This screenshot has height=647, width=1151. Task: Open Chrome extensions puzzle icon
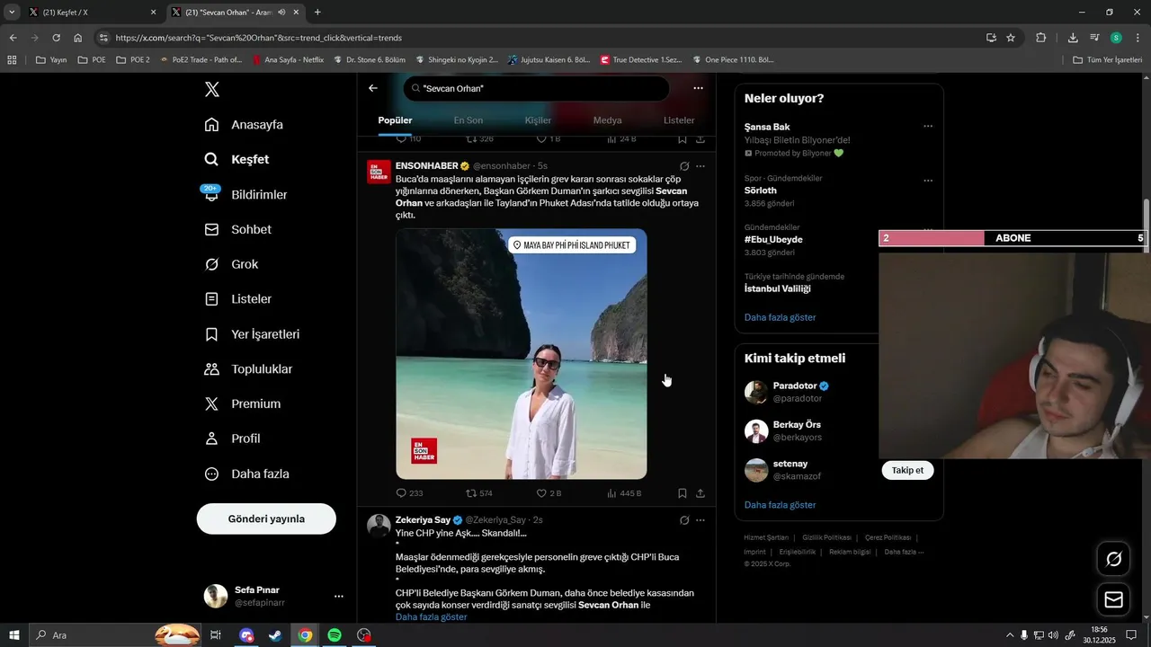click(x=1041, y=38)
